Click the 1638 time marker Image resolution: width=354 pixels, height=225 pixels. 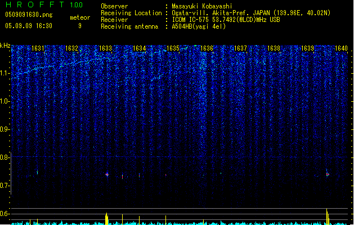pyautogui.click(x=274, y=48)
